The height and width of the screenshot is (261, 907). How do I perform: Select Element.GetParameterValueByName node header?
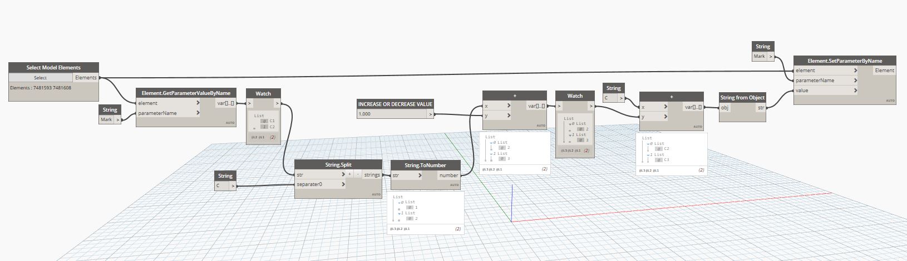coord(186,93)
